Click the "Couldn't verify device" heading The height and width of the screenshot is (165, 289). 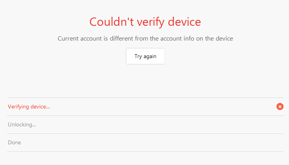145,22
